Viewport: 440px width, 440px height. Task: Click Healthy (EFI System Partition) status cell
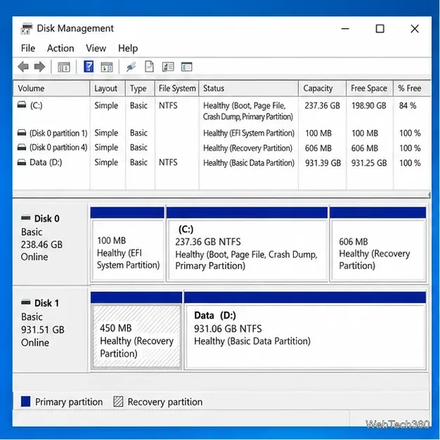click(249, 133)
